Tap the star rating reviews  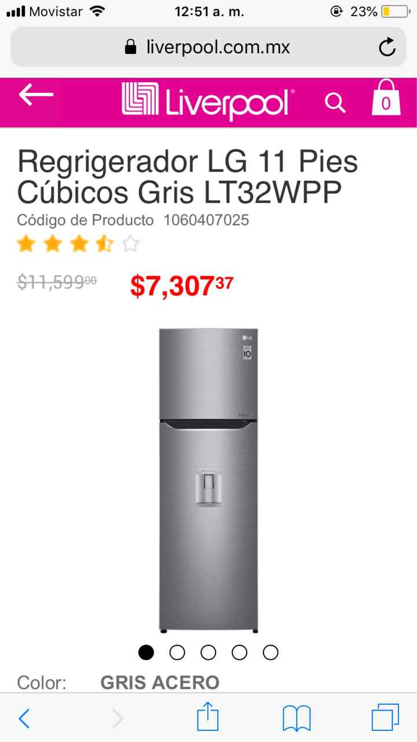click(78, 244)
